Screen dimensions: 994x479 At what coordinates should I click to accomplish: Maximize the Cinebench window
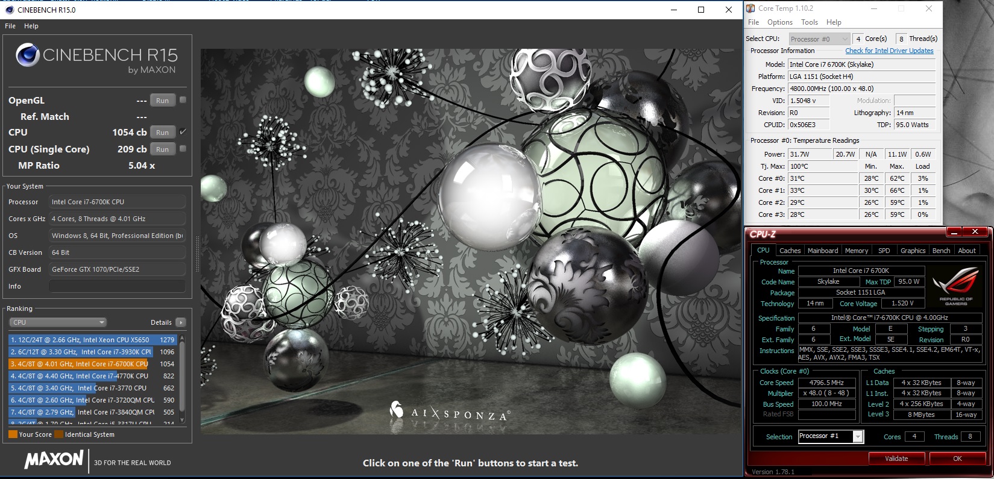701,10
